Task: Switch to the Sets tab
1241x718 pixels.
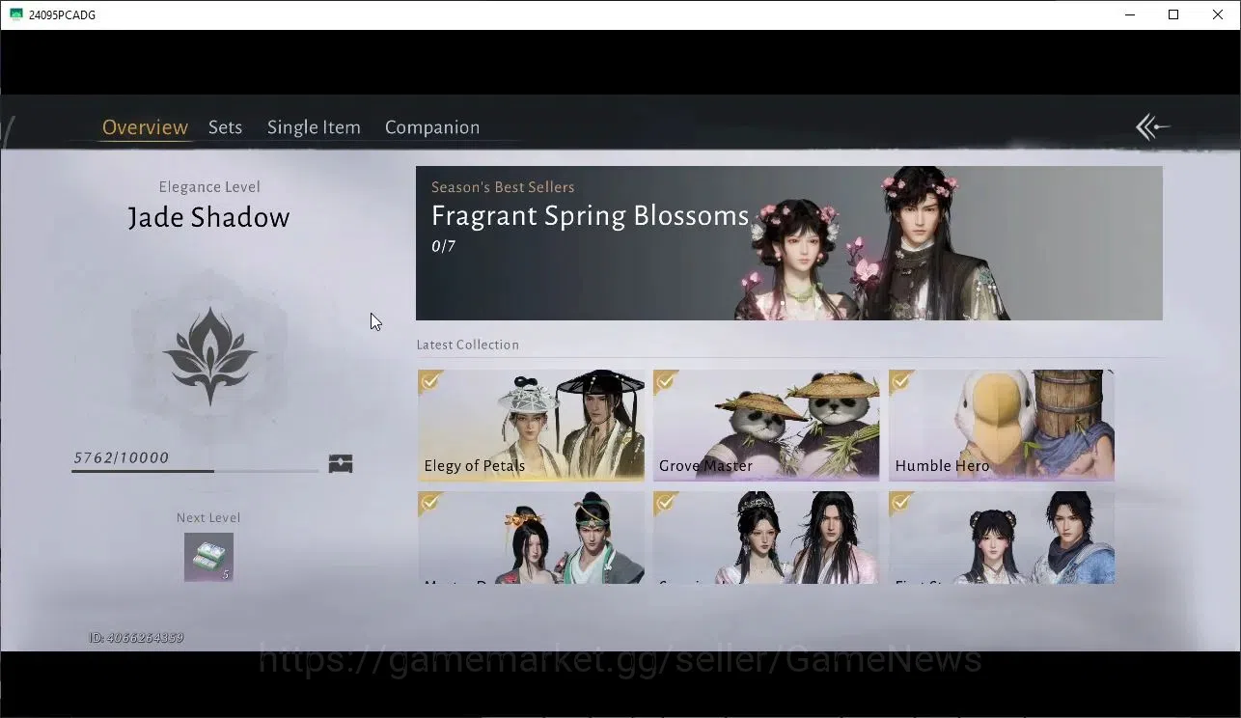Action: pos(225,127)
